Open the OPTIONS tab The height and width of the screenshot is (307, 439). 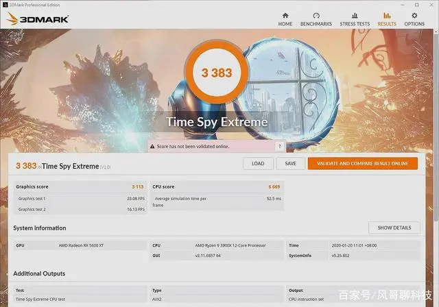pos(414,20)
